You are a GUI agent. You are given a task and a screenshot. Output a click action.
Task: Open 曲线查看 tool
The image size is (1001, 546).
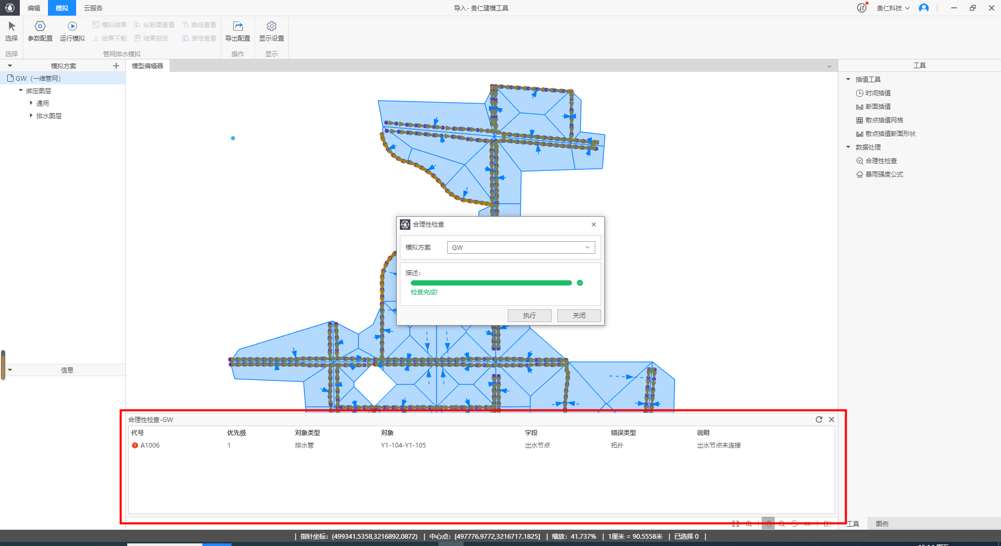click(x=199, y=24)
